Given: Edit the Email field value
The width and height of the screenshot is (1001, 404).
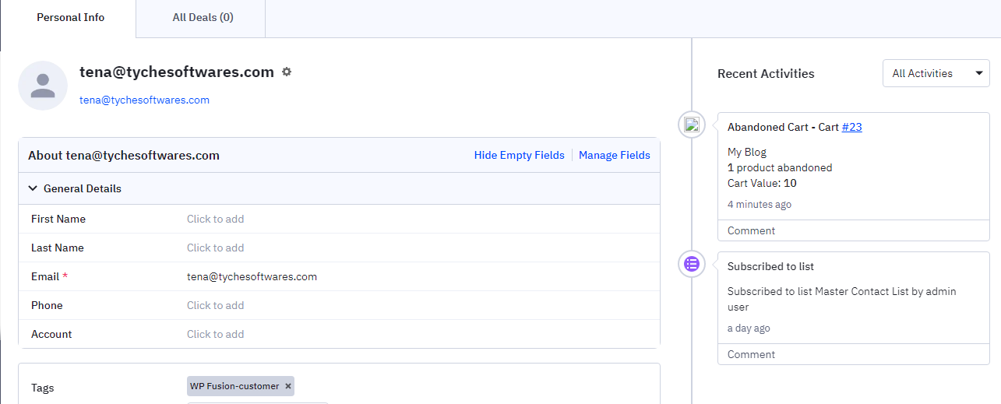Looking at the screenshot, I should pyautogui.click(x=252, y=276).
